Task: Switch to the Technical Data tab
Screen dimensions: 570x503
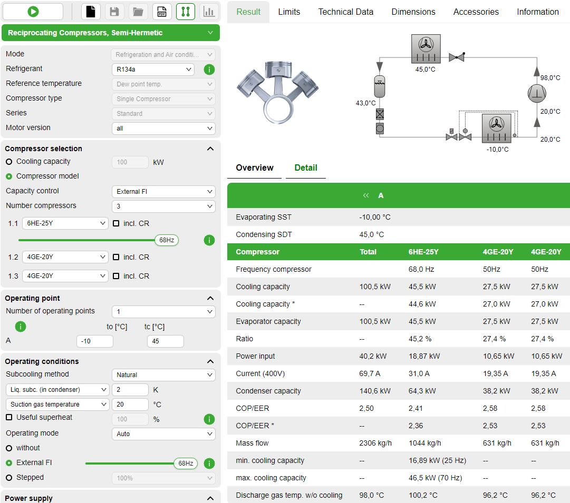Action: tap(345, 12)
